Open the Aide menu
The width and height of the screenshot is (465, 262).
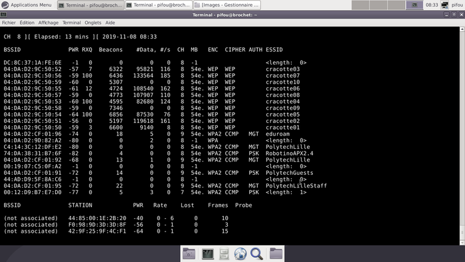click(x=110, y=23)
